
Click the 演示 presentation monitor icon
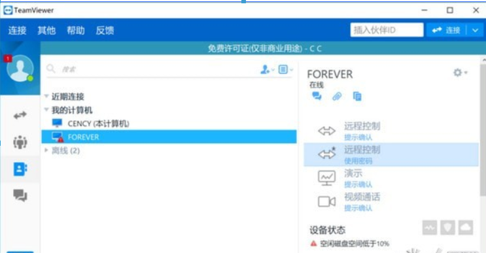tap(326, 178)
